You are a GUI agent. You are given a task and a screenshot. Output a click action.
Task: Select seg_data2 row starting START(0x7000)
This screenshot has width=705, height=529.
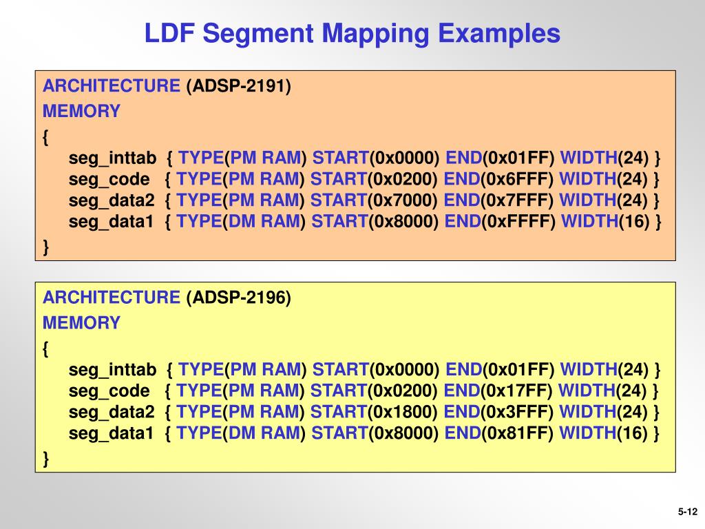(x=364, y=200)
